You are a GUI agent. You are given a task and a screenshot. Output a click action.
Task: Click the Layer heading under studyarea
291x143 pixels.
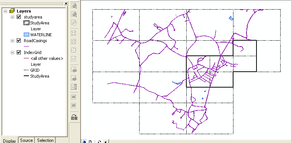pos(36,29)
